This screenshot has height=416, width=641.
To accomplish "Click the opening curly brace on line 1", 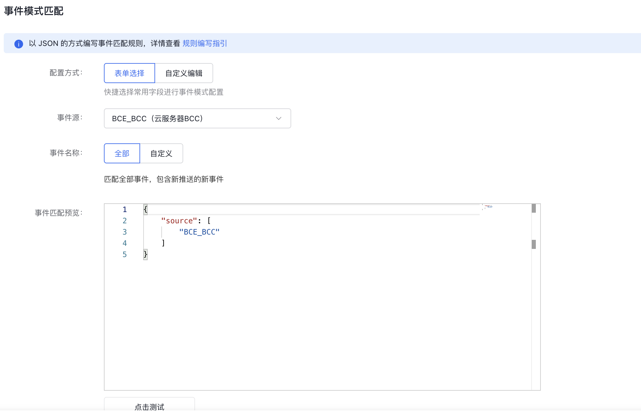I will coord(145,210).
